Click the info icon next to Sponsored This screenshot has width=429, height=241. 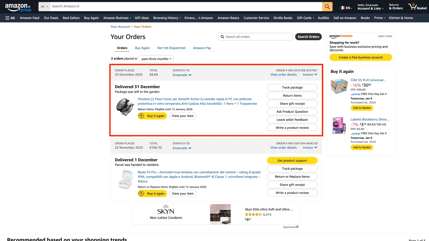pyautogui.click(x=297, y=227)
